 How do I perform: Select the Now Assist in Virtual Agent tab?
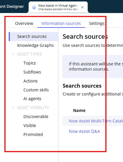point(58,7)
